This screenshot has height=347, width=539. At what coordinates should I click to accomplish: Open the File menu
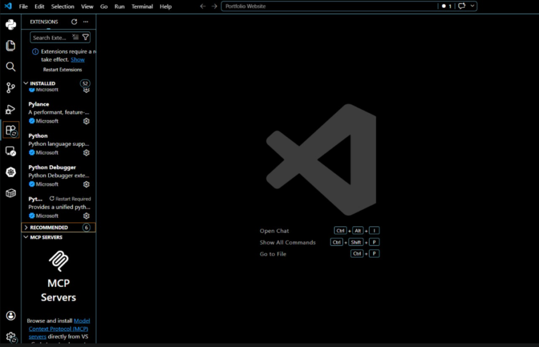pos(23,6)
